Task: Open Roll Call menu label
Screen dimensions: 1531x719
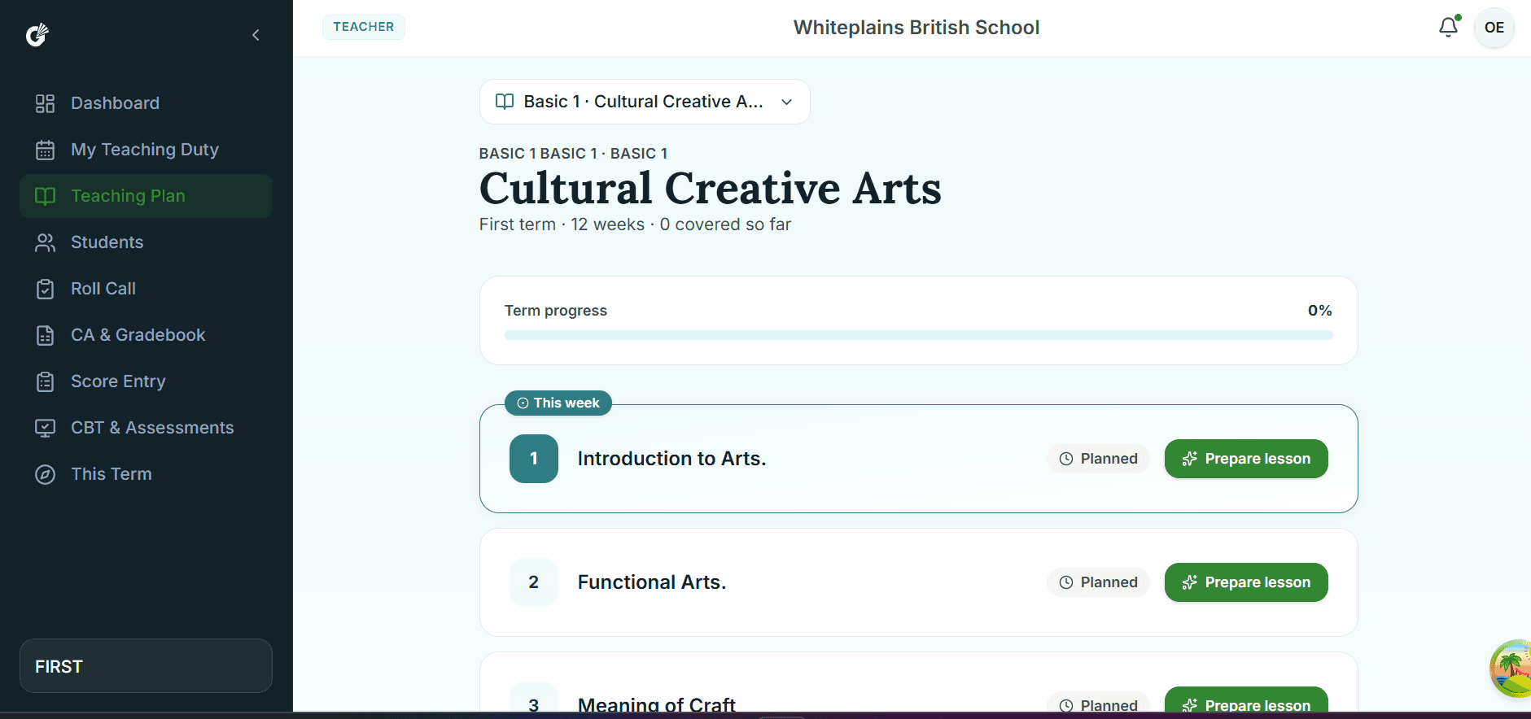Action: pos(103,289)
